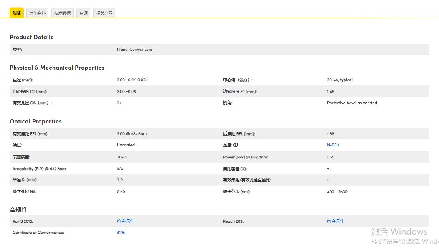439x251 pixels.
Task: Click 符合标准 link for RoHS 2015
Action: (125, 221)
